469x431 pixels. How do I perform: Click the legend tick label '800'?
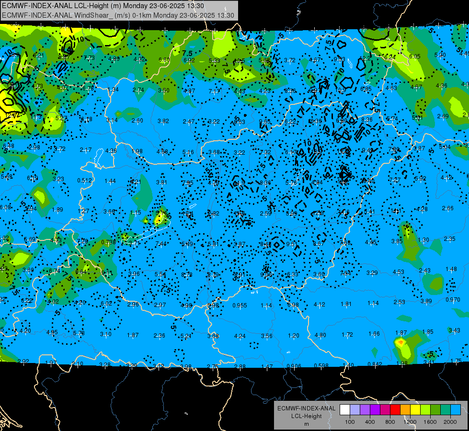click(x=390, y=422)
